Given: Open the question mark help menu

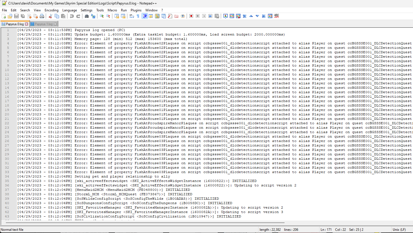Looking at the screenshot, I should click(162, 10).
